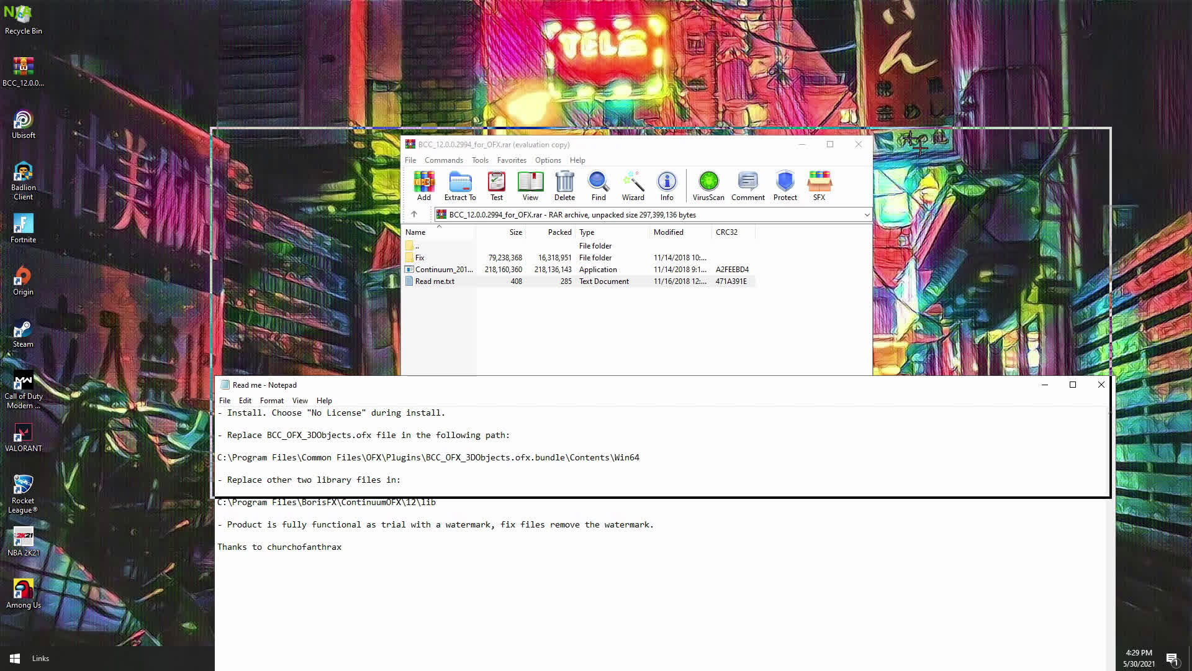Click the Delete file icon
This screenshot has width=1192, height=671.
pyautogui.click(x=564, y=185)
